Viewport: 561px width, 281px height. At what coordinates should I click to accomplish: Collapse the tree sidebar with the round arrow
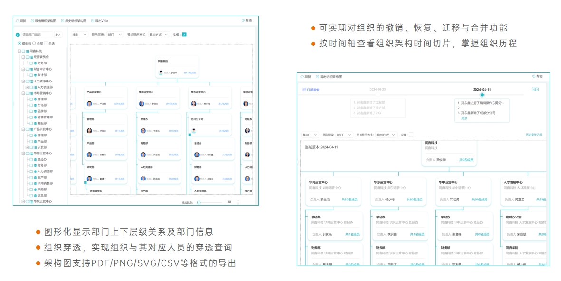(x=18, y=35)
